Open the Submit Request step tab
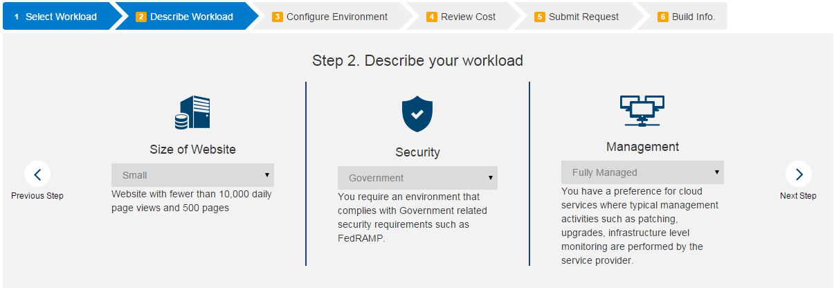This screenshot has height=288, width=834. (578, 17)
